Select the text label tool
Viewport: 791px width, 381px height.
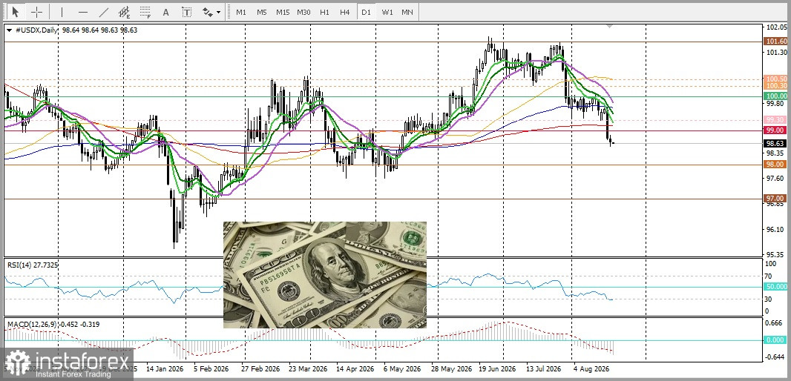[x=187, y=12]
